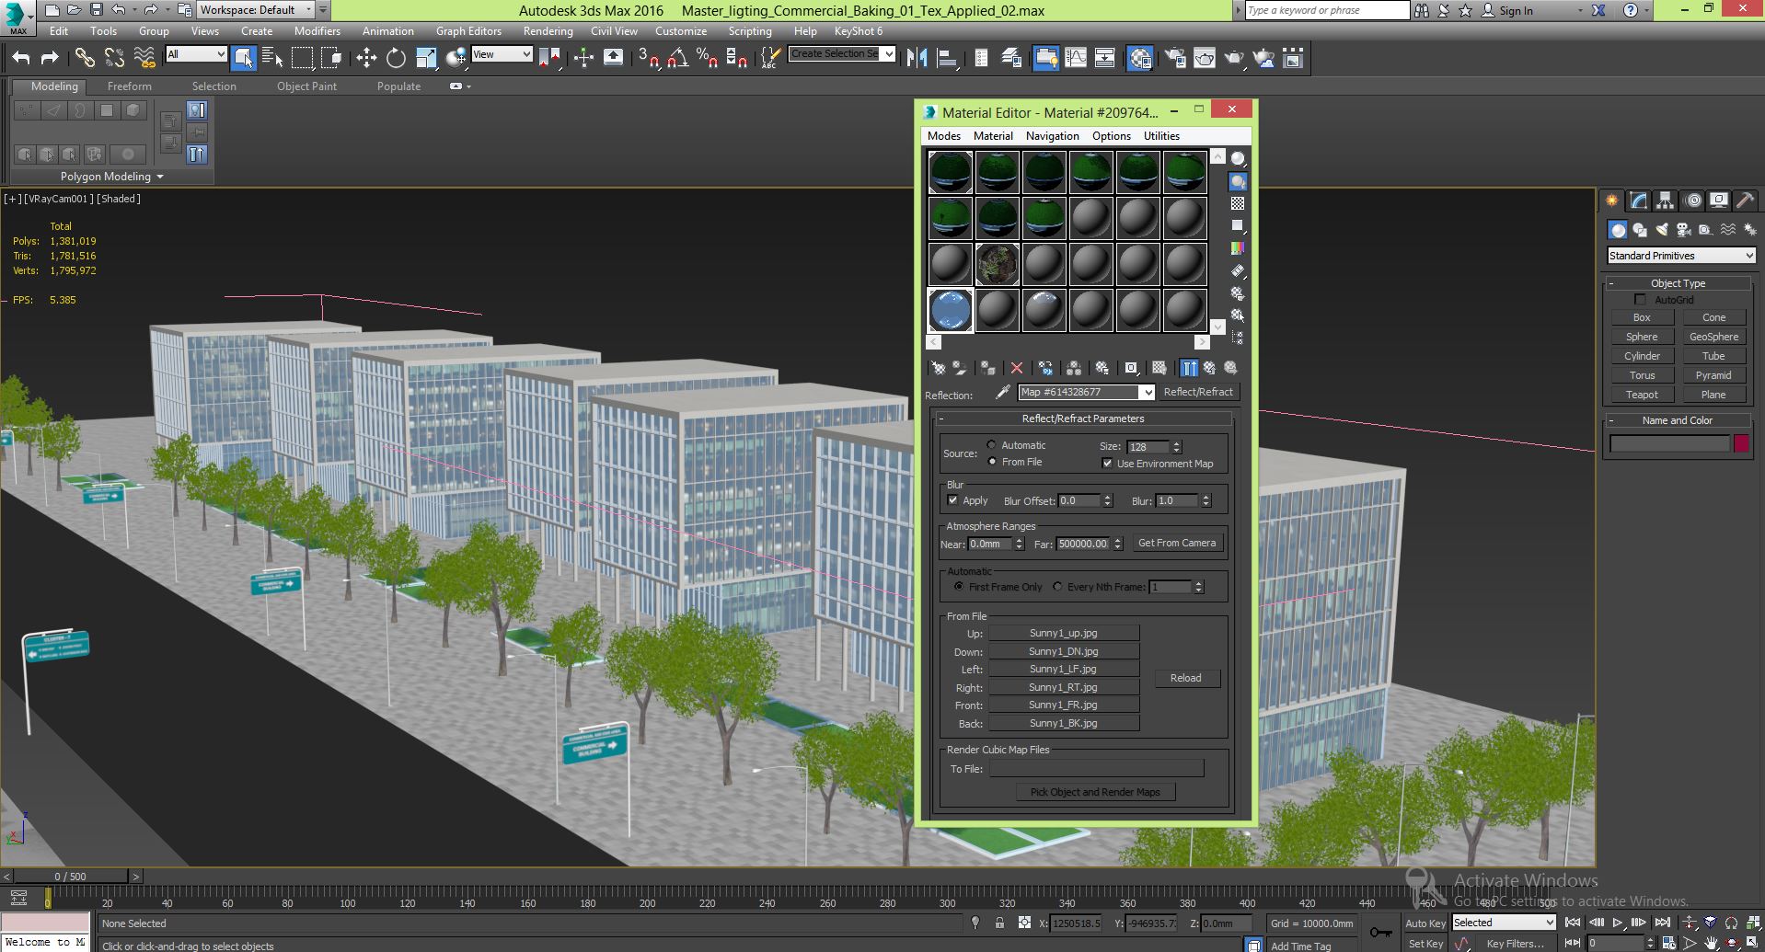This screenshot has height=952, width=1765.
Task: Select the Select and Move tool
Action: [x=366, y=58]
